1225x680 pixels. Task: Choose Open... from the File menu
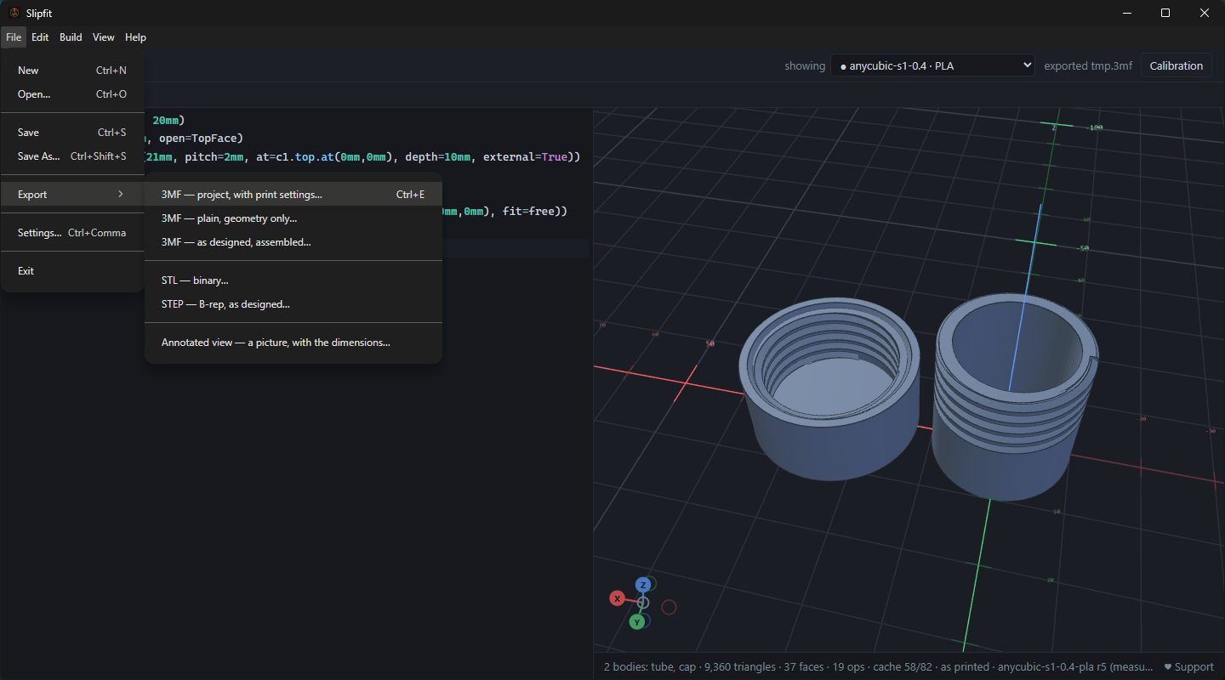tap(72, 94)
